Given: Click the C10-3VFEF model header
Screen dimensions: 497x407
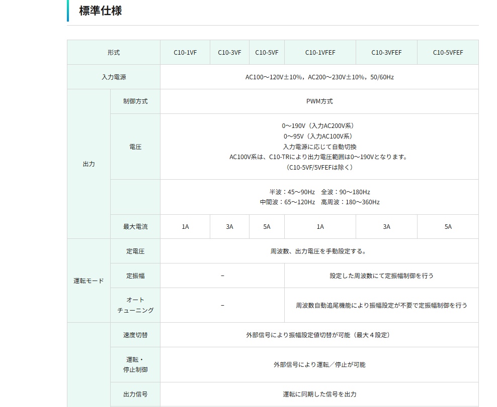Looking at the screenshot, I should point(386,52).
